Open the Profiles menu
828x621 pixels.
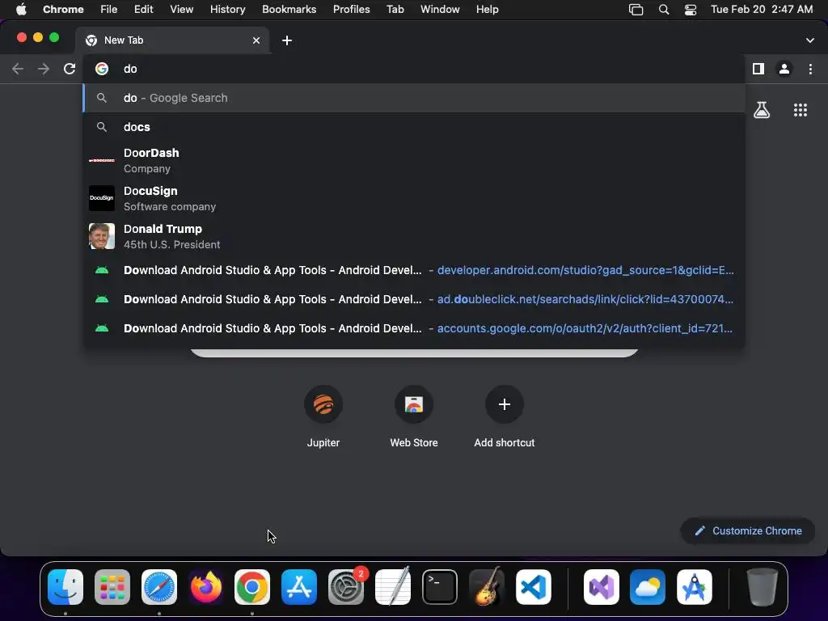[352, 10]
